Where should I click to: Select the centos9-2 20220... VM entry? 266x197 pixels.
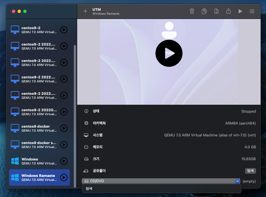(39, 112)
